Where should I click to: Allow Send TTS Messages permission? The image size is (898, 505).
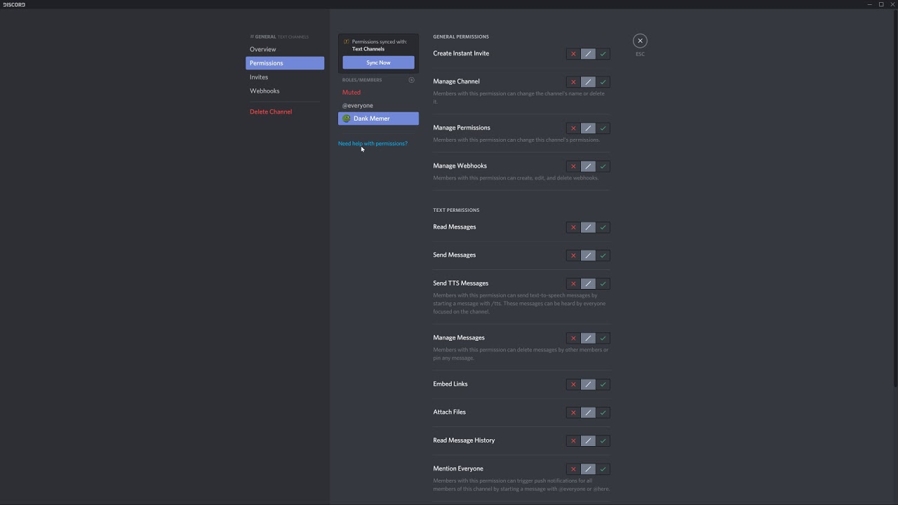pyautogui.click(x=603, y=283)
